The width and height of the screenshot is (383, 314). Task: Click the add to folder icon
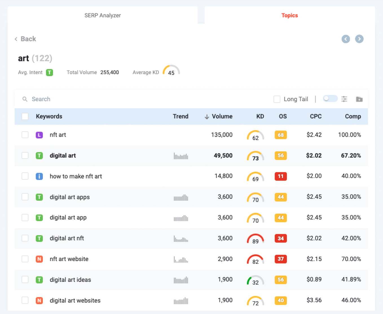[359, 99]
